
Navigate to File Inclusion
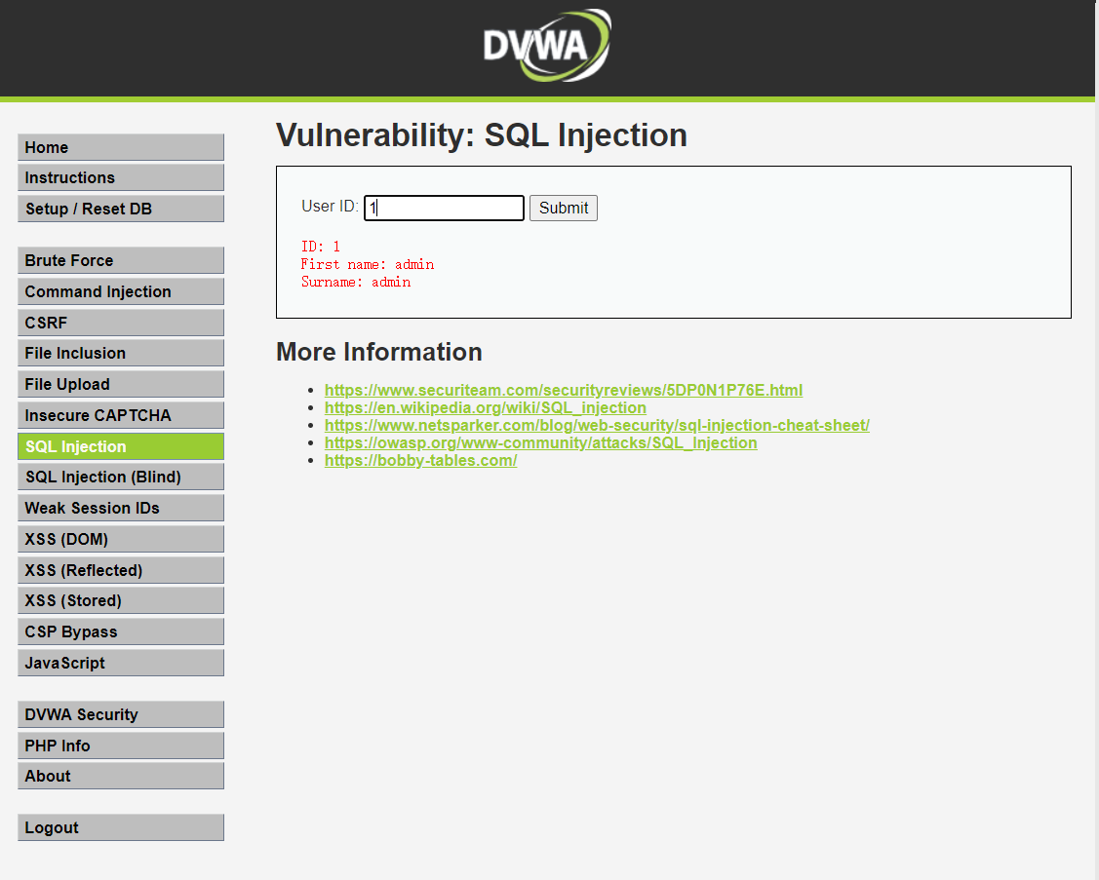point(120,353)
